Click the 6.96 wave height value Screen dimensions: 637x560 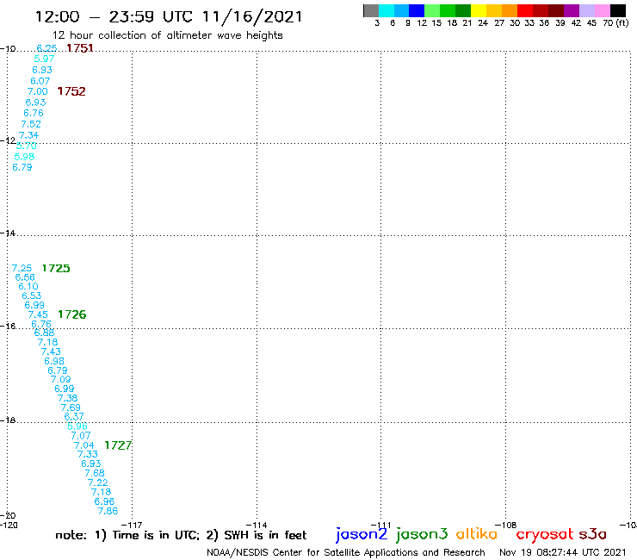click(104, 501)
